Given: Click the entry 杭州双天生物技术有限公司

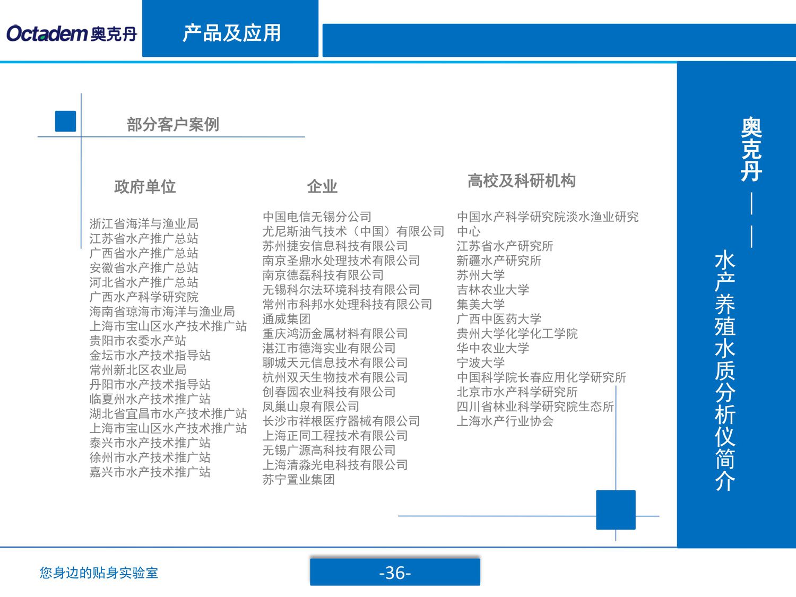Looking at the screenshot, I should click(335, 377).
